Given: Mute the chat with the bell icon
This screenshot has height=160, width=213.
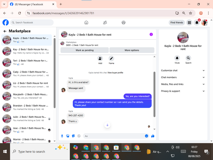Looking at the screenshot, I should [177, 58].
